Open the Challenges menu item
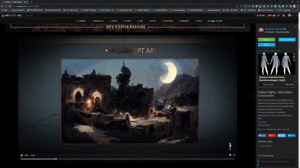 [167, 21]
